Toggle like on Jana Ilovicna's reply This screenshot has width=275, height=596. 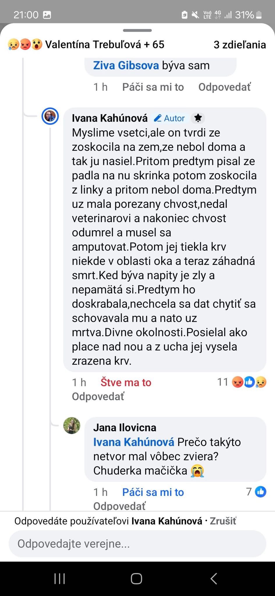[153, 492]
